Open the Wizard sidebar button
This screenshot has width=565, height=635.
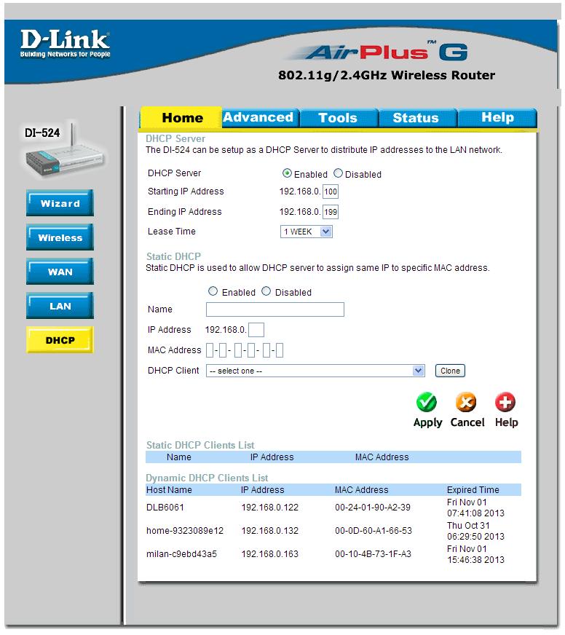[x=60, y=204]
